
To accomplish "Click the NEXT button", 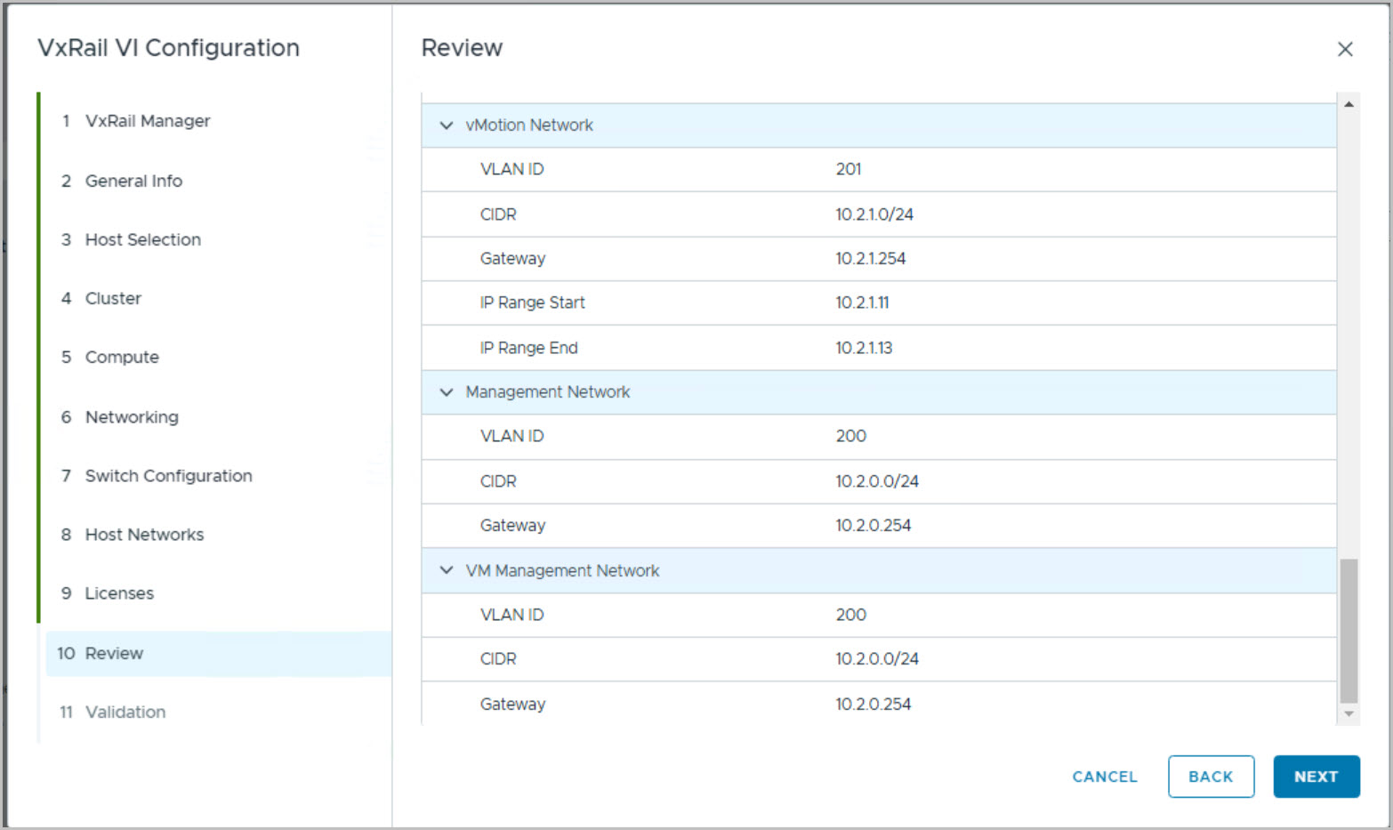I will pyautogui.click(x=1316, y=777).
